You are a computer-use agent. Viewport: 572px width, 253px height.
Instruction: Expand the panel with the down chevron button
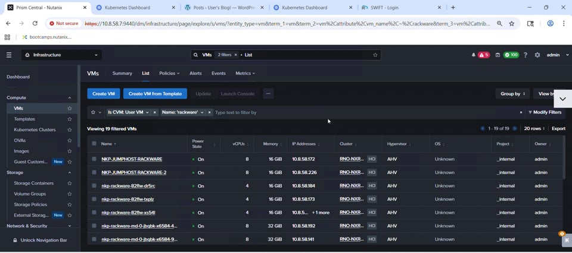point(562,99)
